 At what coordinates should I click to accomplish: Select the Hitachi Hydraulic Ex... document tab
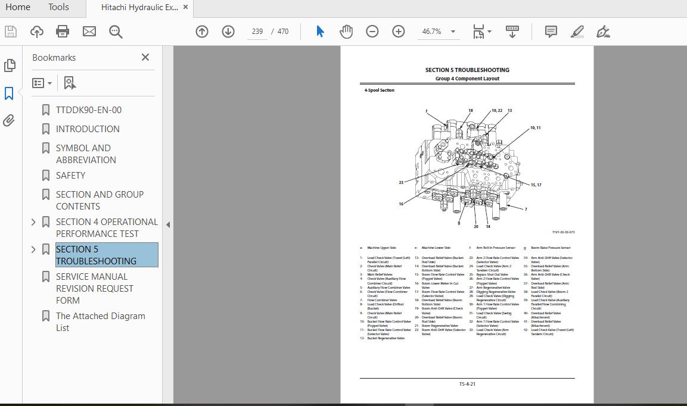coord(139,8)
